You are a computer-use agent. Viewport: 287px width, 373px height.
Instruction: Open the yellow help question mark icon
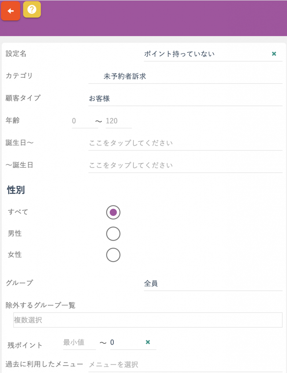click(32, 9)
